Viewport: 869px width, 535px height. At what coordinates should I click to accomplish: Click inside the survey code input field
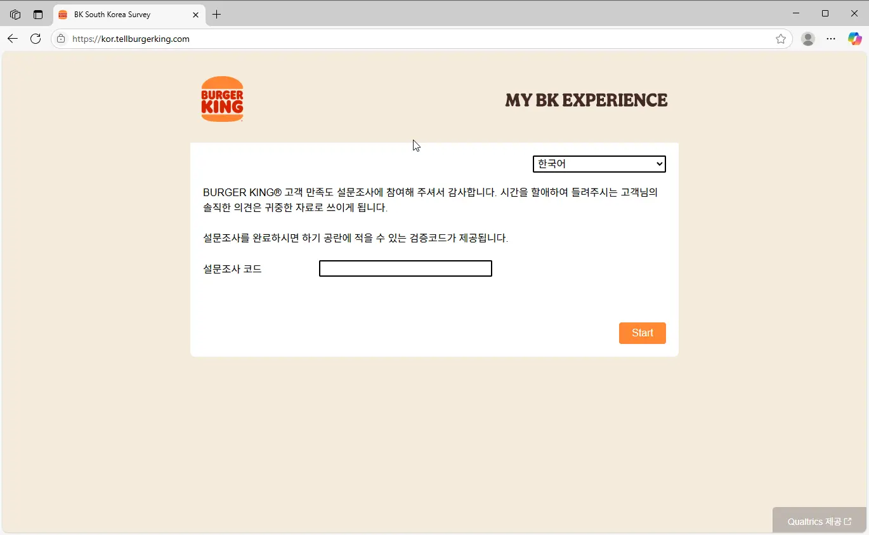pos(405,268)
